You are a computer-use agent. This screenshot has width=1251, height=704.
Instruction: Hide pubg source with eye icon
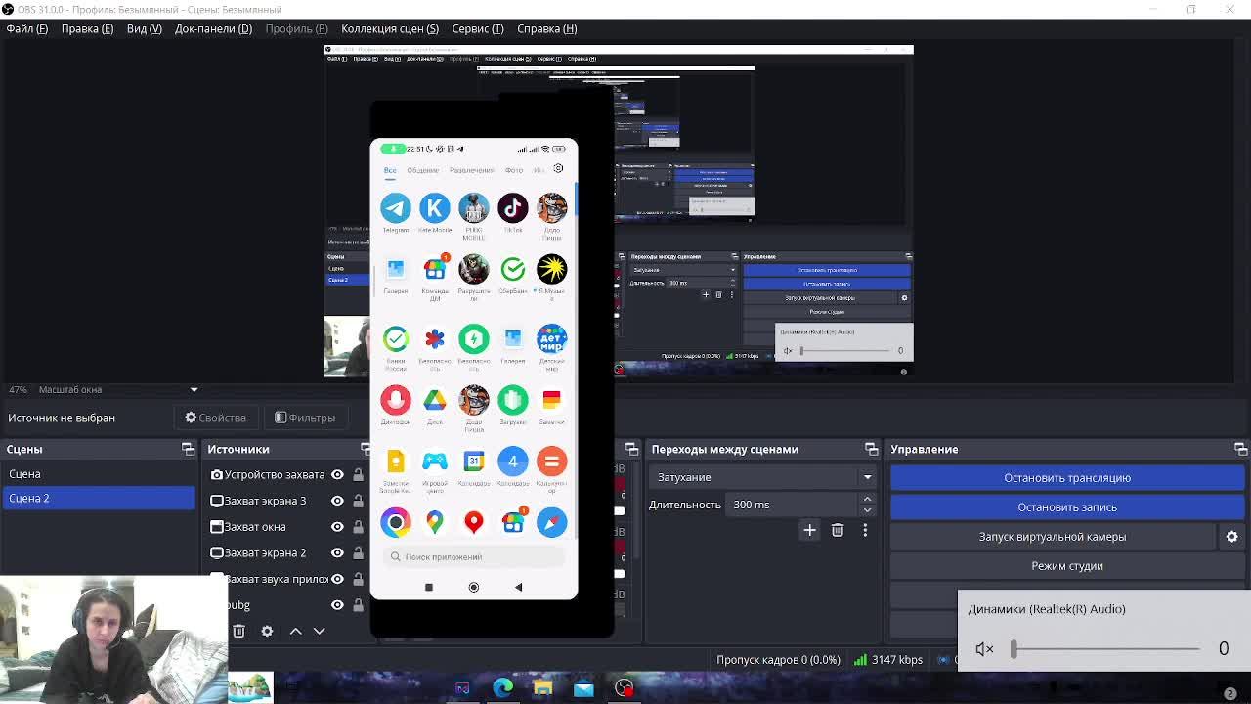pyautogui.click(x=337, y=605)
